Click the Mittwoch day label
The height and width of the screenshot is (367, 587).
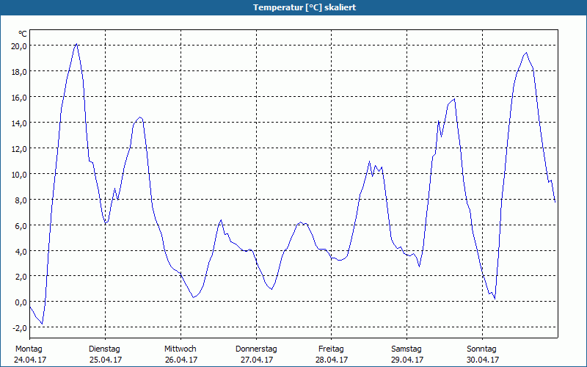pos(181,349)
